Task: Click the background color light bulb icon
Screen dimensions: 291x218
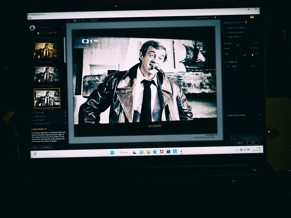Action: tap(215, 17)
